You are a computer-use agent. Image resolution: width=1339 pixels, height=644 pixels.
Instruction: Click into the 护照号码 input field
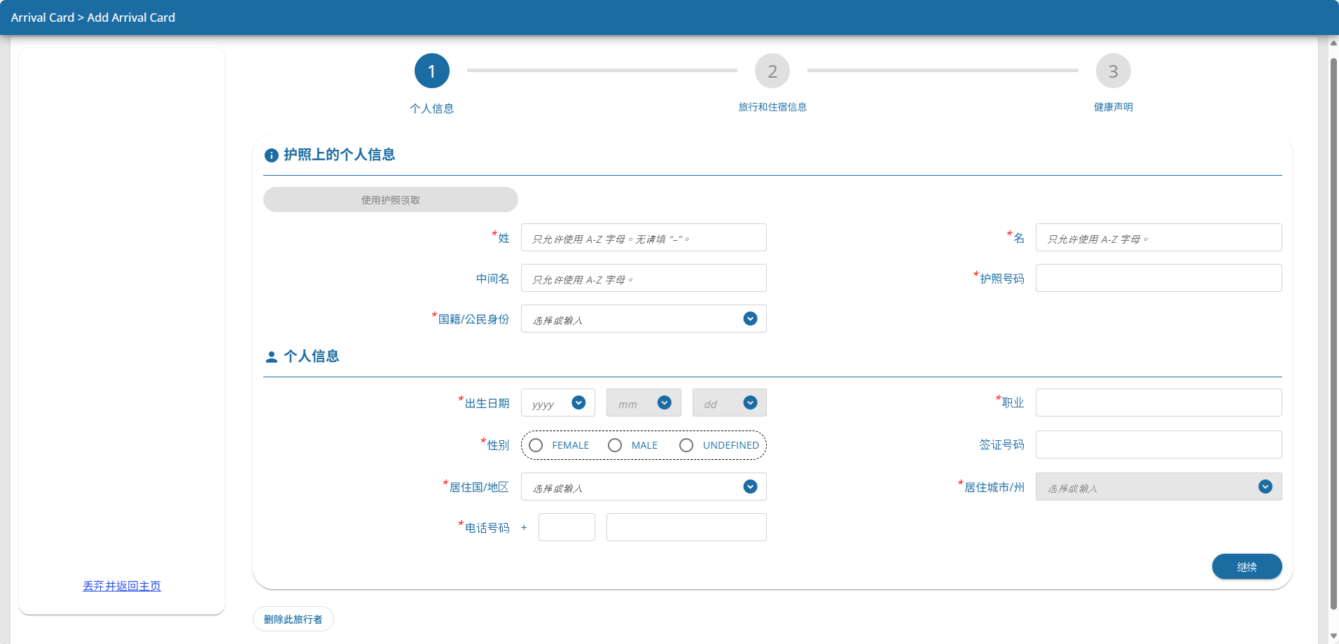(1158, 278)
